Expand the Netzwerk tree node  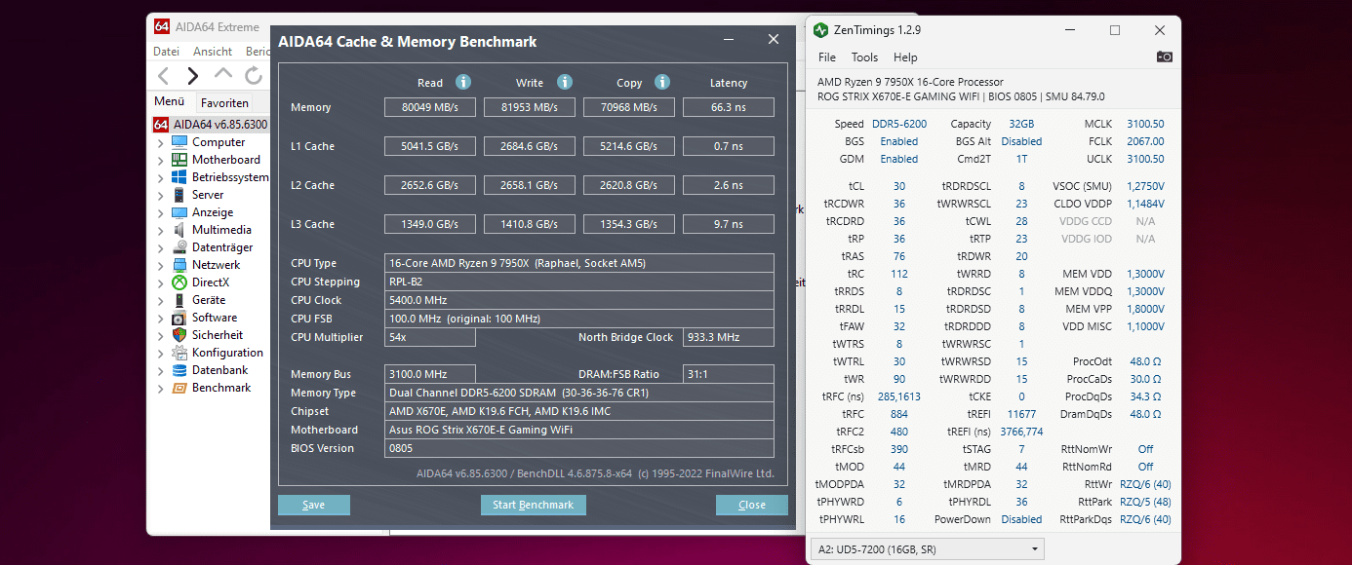161,265
